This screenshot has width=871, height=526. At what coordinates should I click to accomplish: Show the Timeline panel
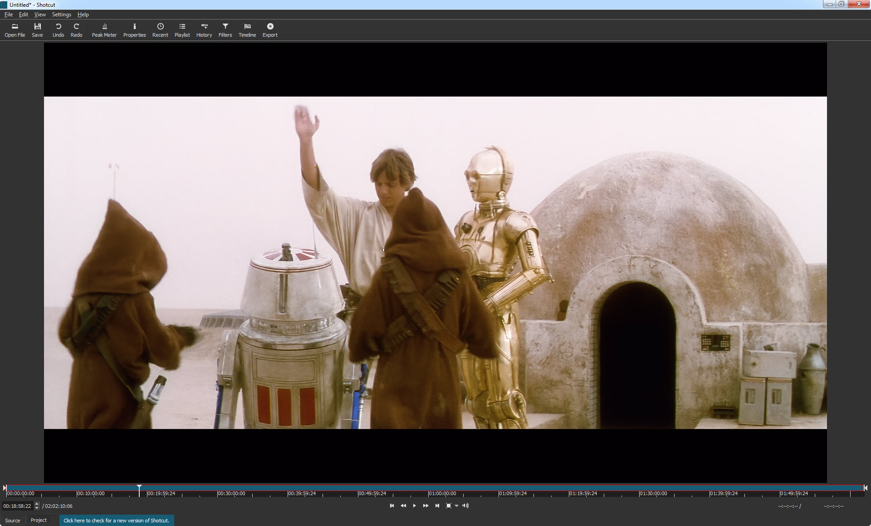[x=247, y=30]
